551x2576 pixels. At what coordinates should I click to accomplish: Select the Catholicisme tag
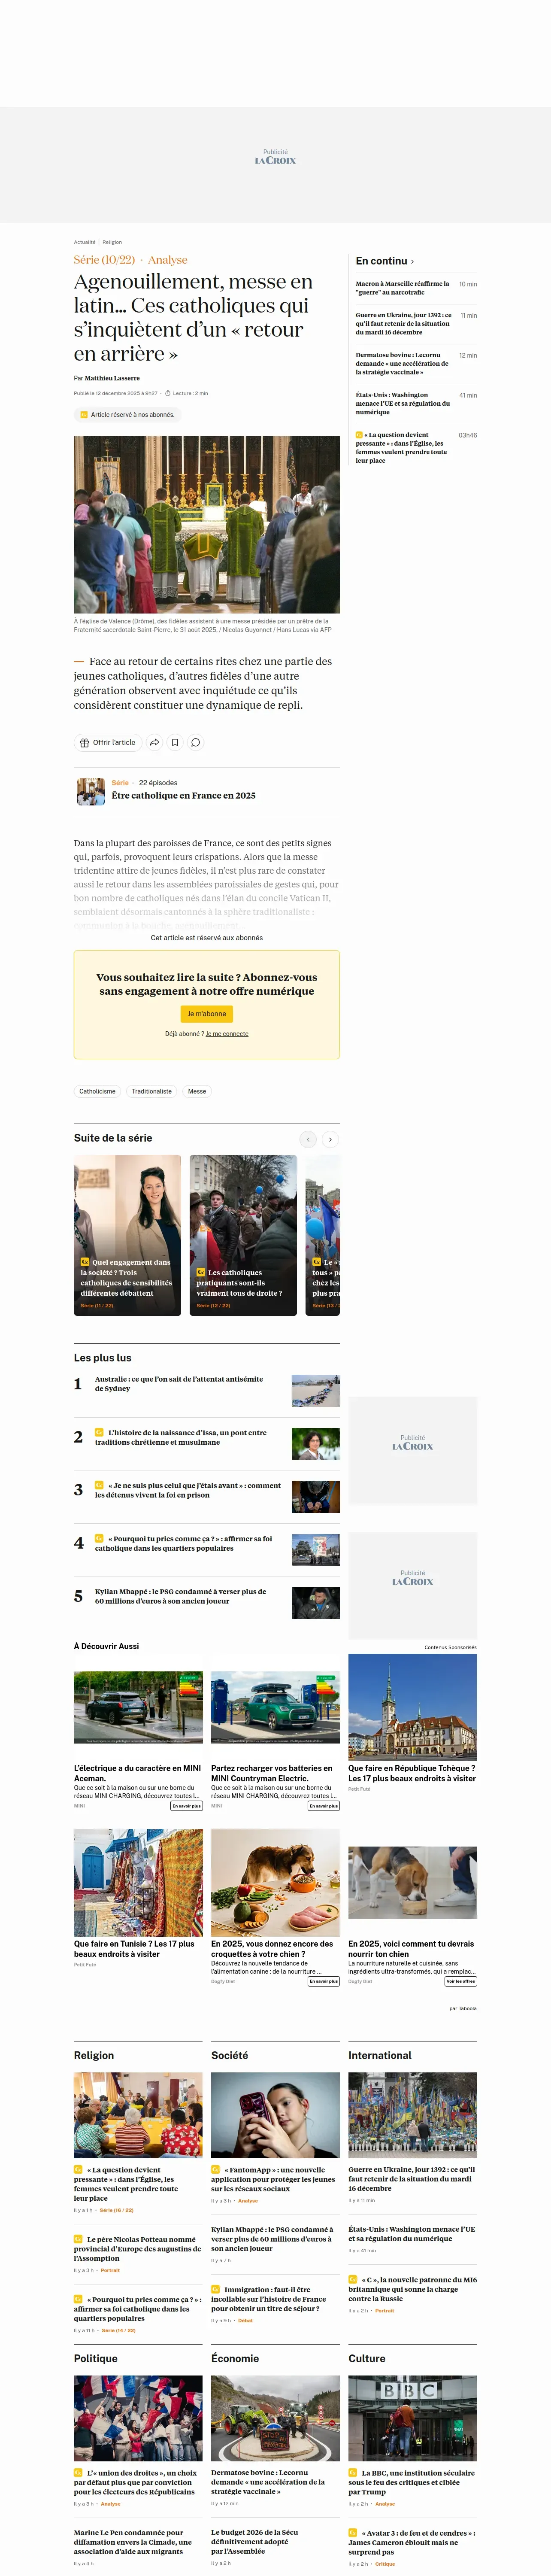[x=98, y=1092]
